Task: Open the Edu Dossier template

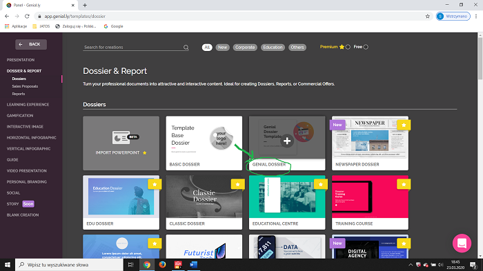Action: click(121, 203)
